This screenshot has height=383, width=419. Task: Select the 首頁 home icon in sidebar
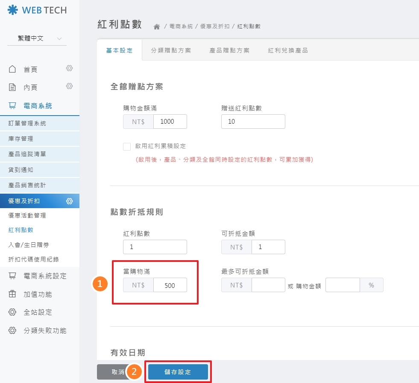pyautogui.click(x=13, y=69)
